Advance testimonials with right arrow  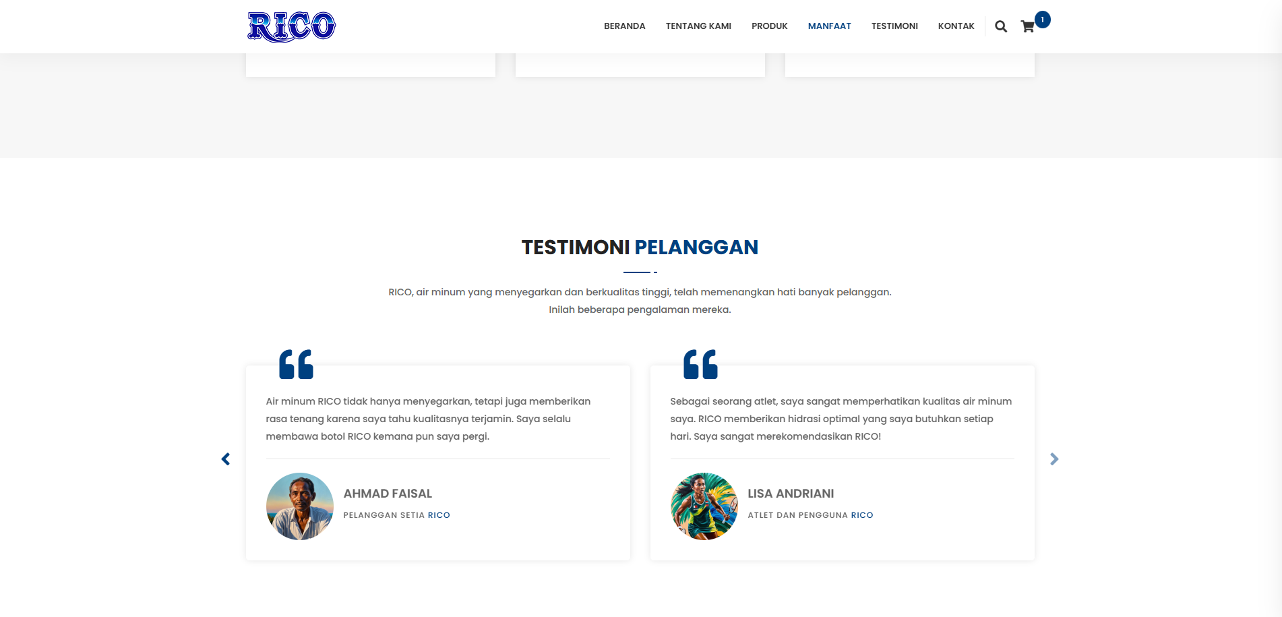[x=1054, y=459]
